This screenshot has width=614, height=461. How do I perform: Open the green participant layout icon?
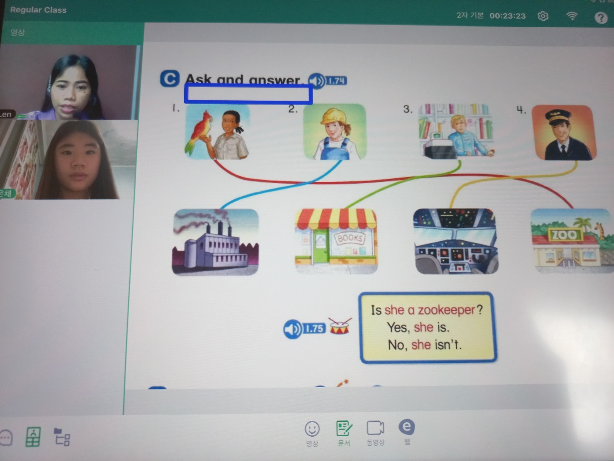click(33, 437)
